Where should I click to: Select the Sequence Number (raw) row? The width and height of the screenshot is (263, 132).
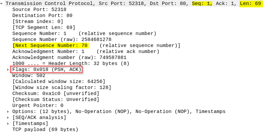click(62, 40)
